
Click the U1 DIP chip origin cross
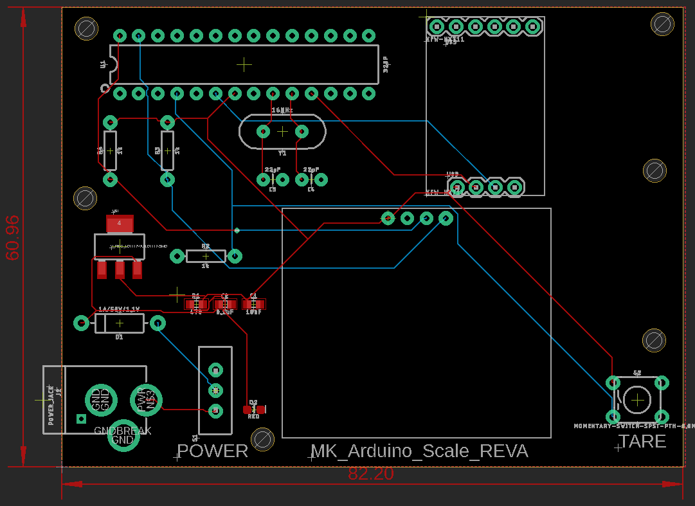point(244,64)
